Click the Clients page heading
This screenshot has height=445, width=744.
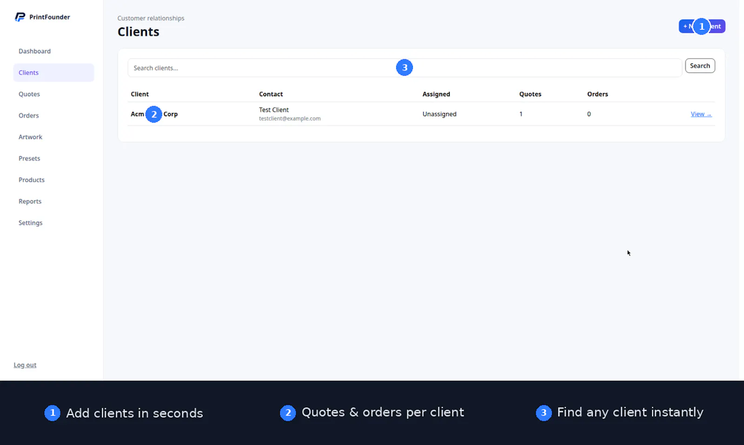[138, 32]
